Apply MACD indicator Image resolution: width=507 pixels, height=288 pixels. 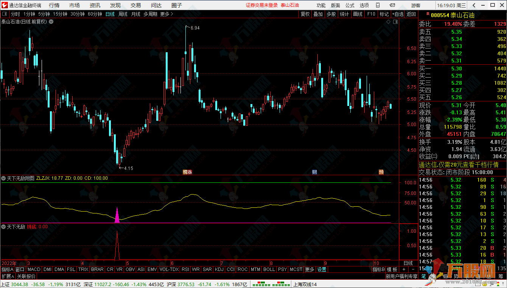click(x=34, y=269)
